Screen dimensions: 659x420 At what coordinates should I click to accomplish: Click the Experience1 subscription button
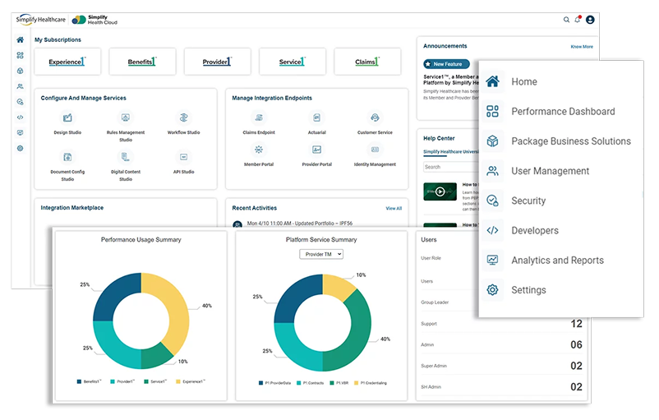(x=67, y=62)
